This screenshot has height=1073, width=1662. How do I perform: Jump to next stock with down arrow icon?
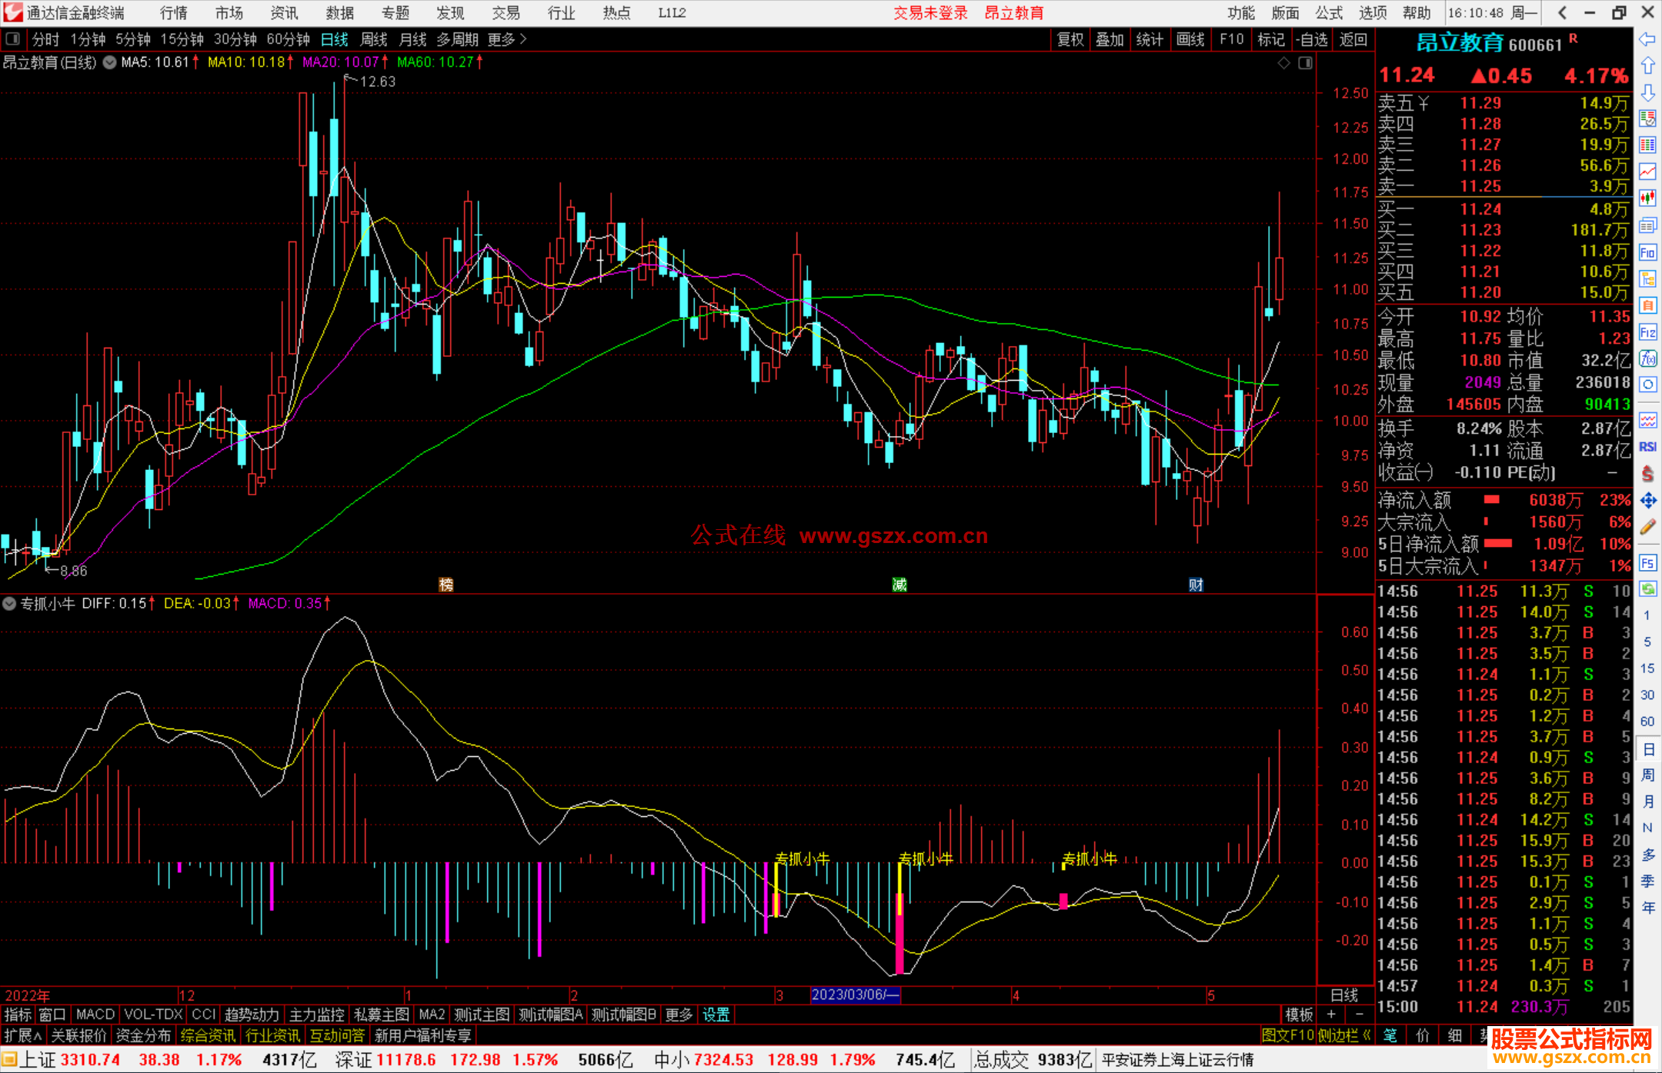coord(1647,93)
